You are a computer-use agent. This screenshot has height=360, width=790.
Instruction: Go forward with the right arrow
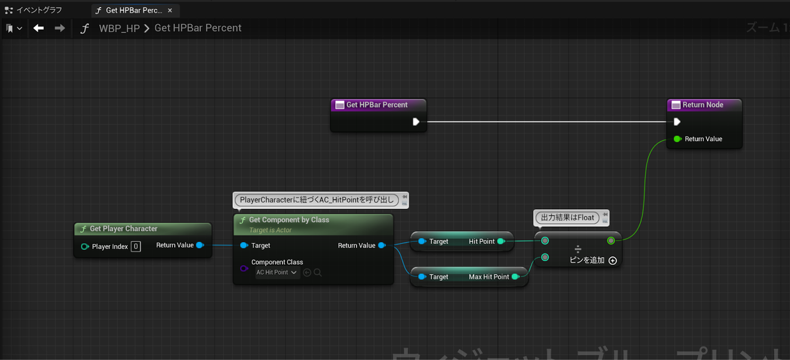click(x=60, y=28)
